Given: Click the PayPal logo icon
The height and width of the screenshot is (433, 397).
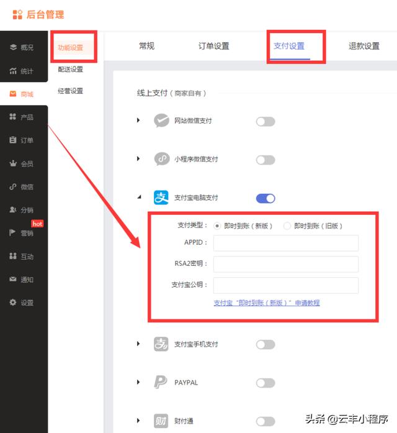Looking at the screenshot, I should pyautogui.click(x=161, y=382).
